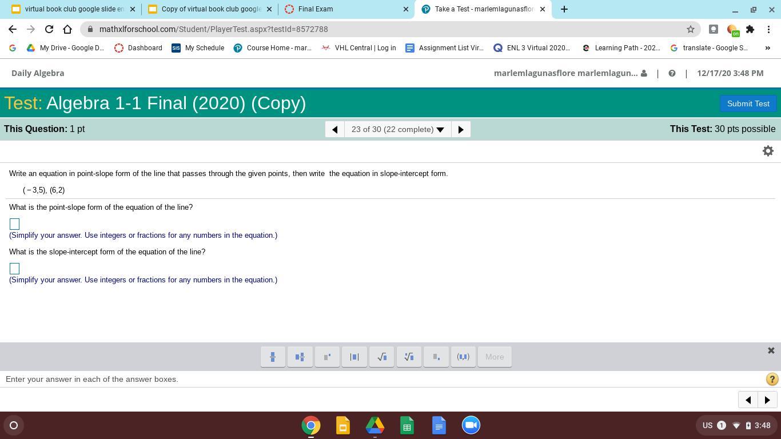
Task: Close the math input toolbar
Action: click(771, 350)
